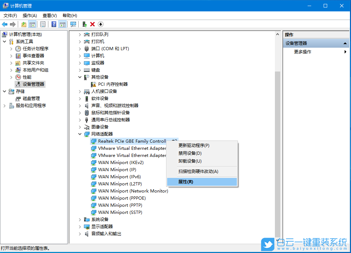Expand the 系统设备 category
The image size is (351, 253).
(80, 219)
